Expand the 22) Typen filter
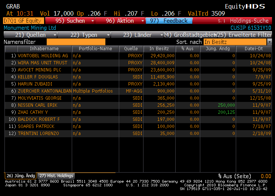275x196 pixels. point(84,35)
